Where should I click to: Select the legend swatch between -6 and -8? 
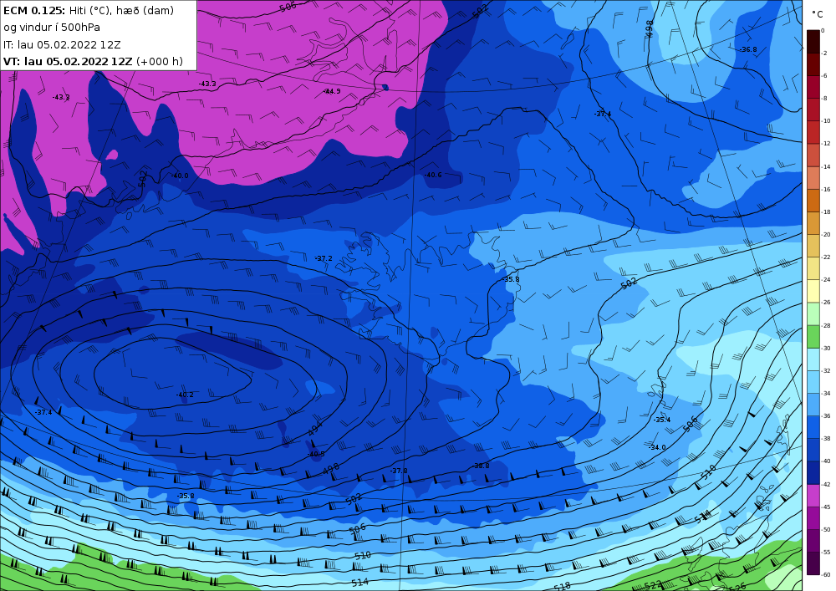(813, 87)
